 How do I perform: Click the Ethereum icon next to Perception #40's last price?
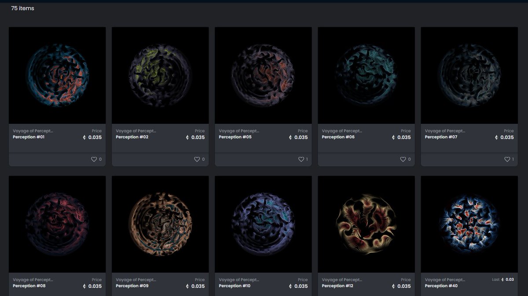(x=502, y=279)
